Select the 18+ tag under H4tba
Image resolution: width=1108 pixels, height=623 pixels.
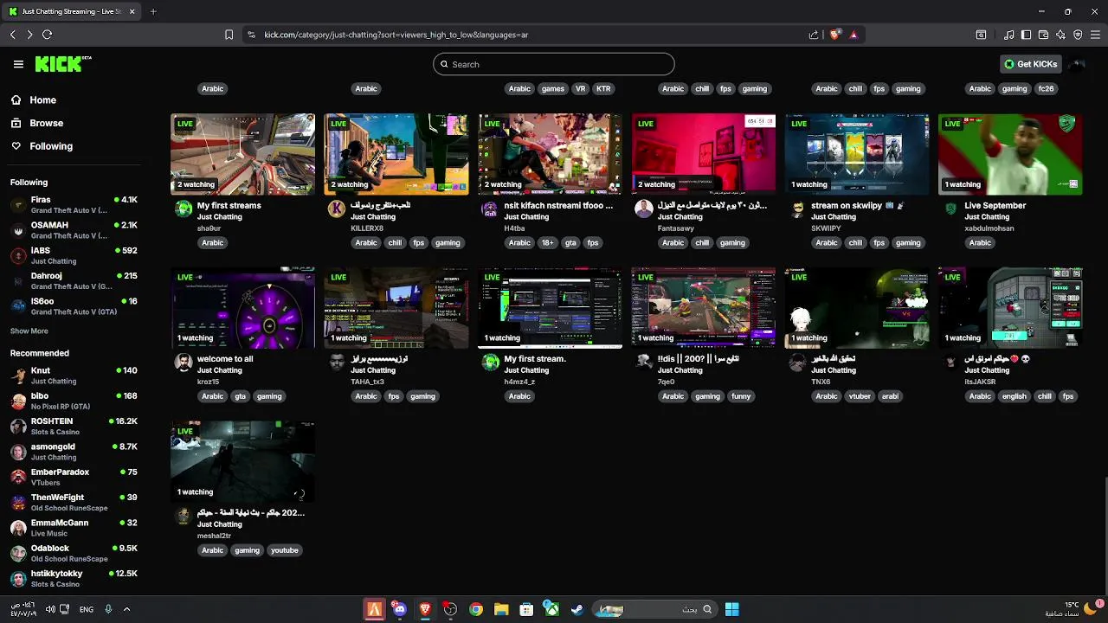tap(547, 243)
